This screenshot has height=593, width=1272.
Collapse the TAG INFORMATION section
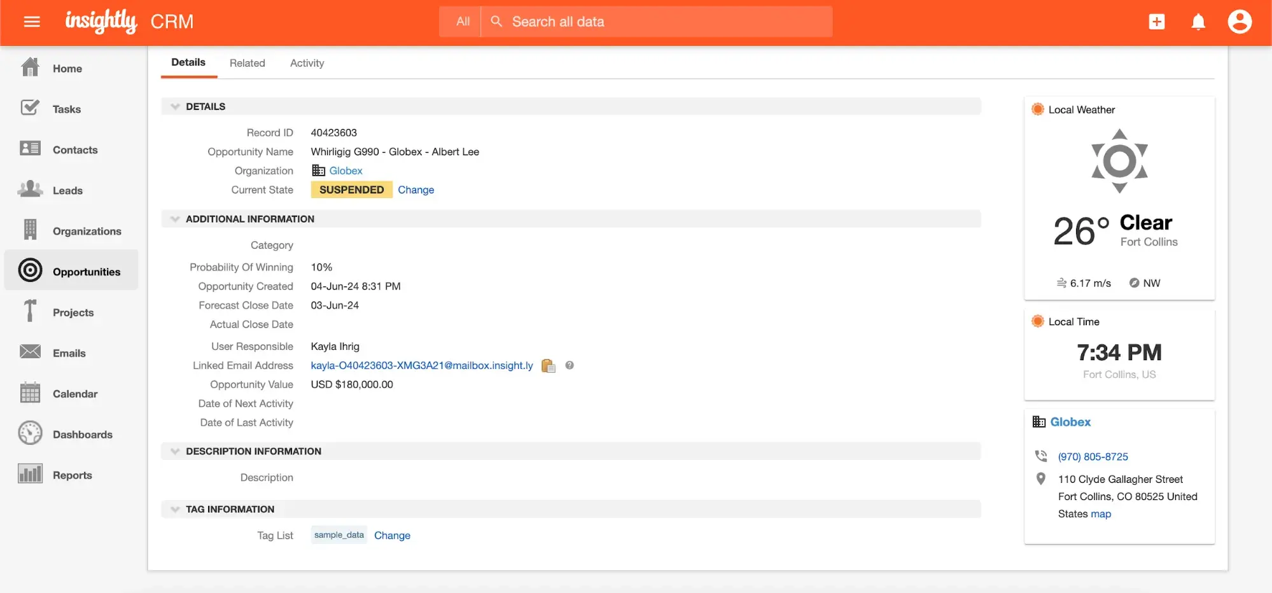click(x=175, y=509)
